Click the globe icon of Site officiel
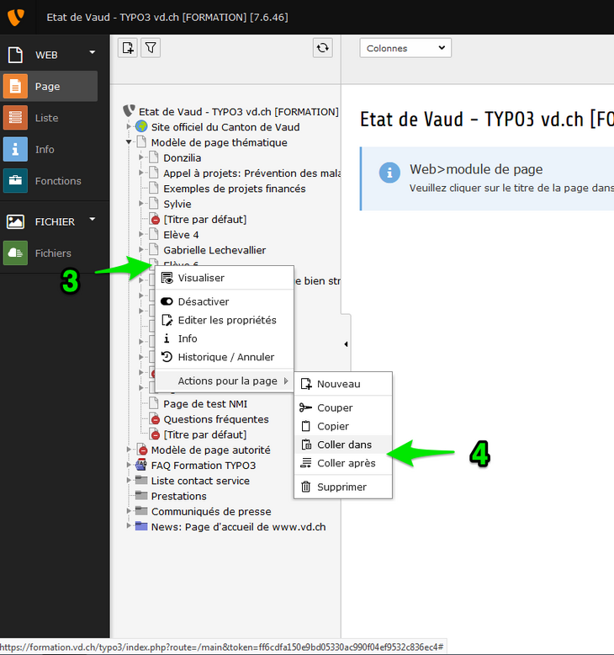Screen dimensions: 614x655 141,126
